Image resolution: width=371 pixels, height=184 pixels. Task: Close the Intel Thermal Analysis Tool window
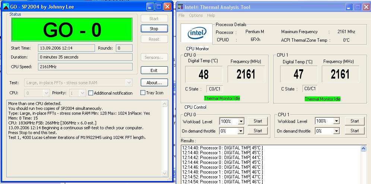coord(366,7)
